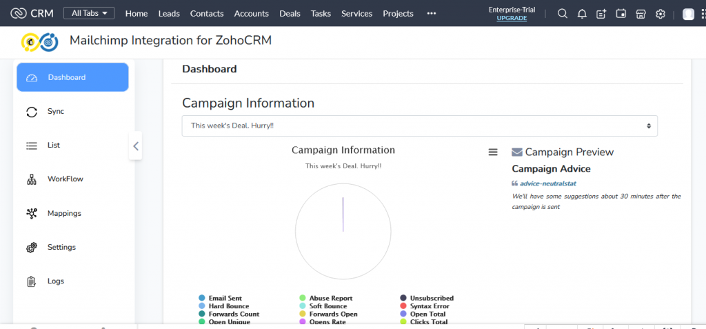Open the notifications bell icon
The height and width of the screenshot is (329, 706).
pos(582,14)
